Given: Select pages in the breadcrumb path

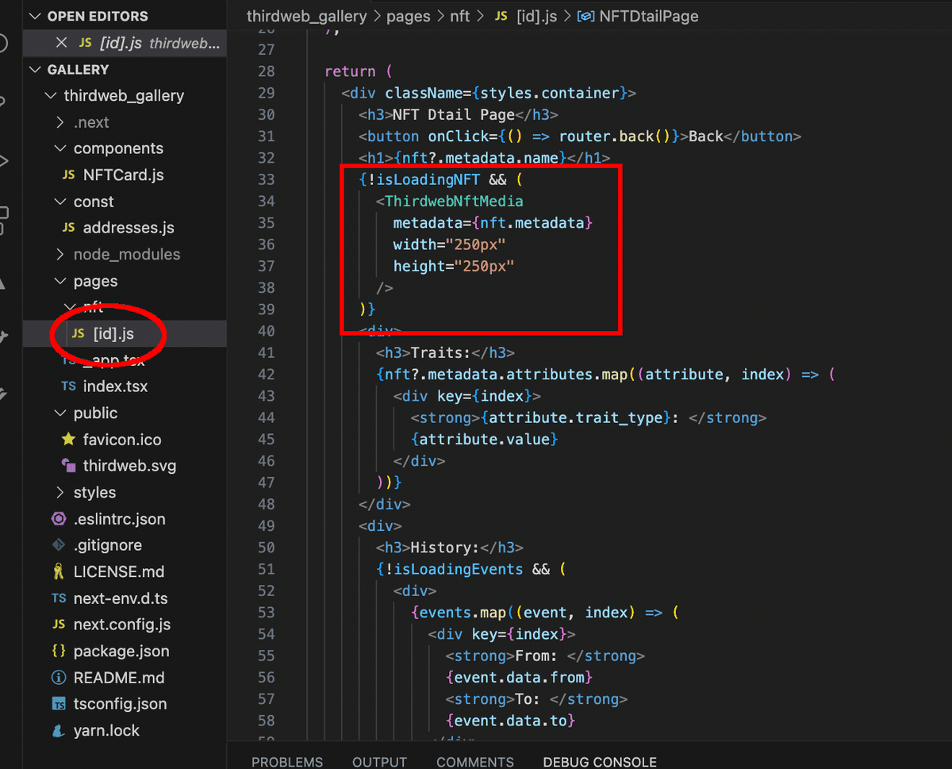Looking at the screenshot, I should tap(408, 16).
